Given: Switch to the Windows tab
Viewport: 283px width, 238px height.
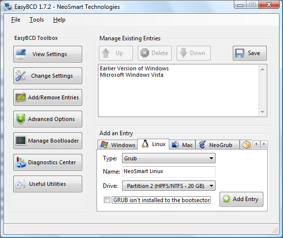Looking at the screenshot, I should [118, 145].
